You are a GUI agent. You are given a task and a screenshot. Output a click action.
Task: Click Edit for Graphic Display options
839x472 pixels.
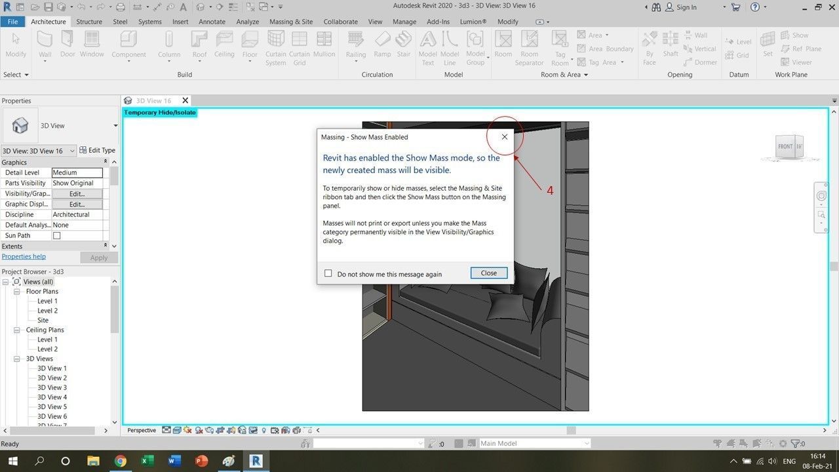tap(77, 205)
